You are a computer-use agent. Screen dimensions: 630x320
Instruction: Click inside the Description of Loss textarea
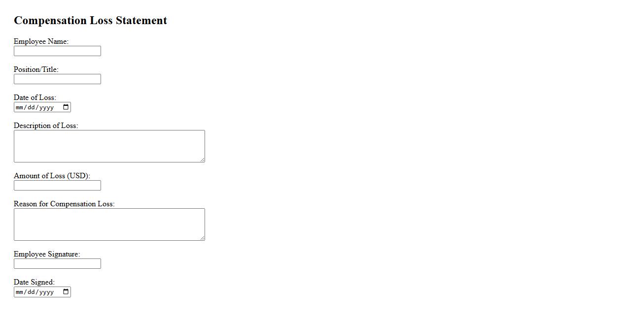tap(109, 146)
